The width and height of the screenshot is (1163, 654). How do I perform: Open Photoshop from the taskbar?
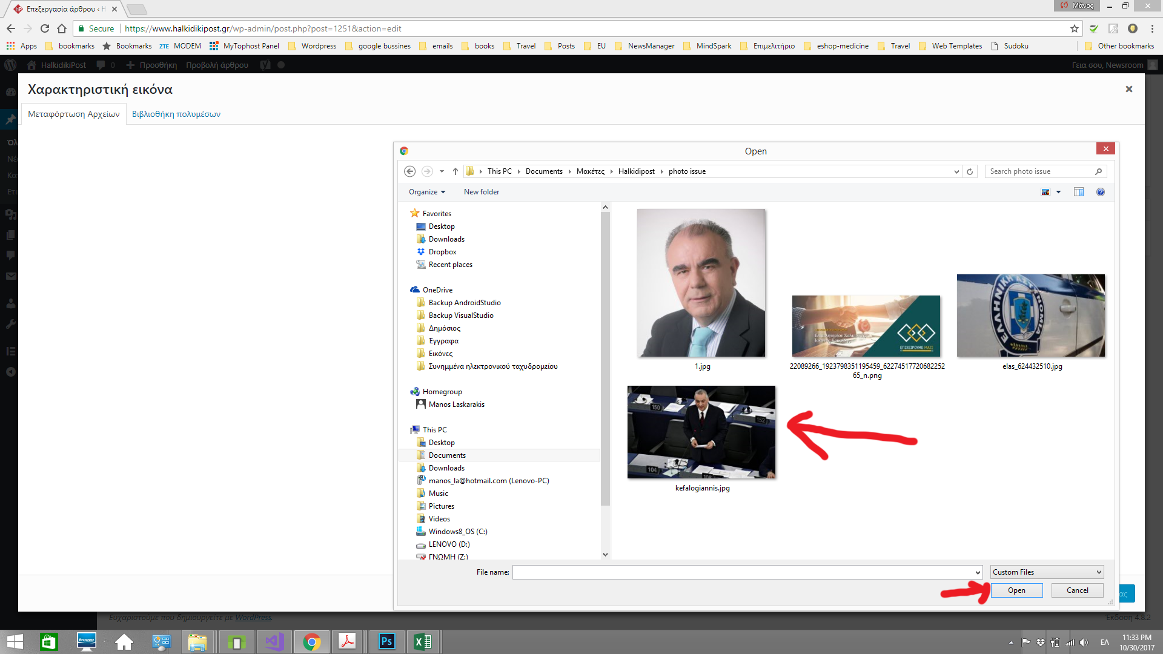(386, 641)
